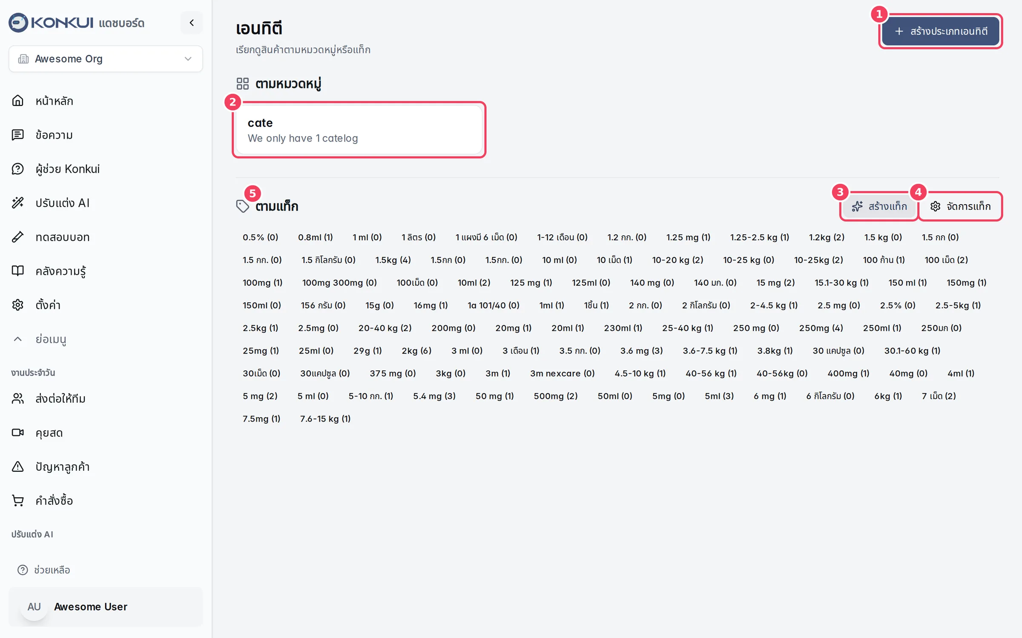The height and width of the screenshot is (638, 1022).
Task: Select the 1 แผงมี 6 เม็ด (0) tag
Action: point(486,237)
